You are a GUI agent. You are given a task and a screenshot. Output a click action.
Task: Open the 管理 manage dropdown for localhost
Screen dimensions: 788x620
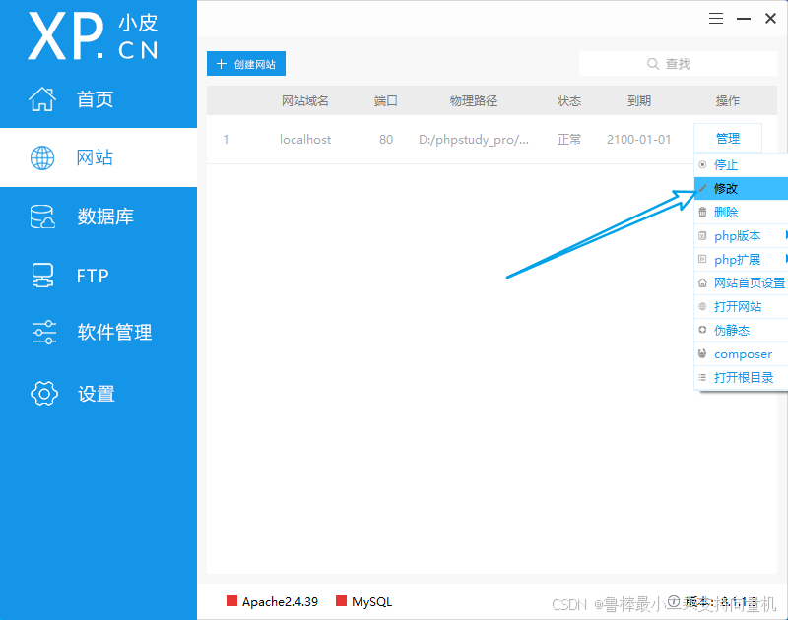coord(728,139)
